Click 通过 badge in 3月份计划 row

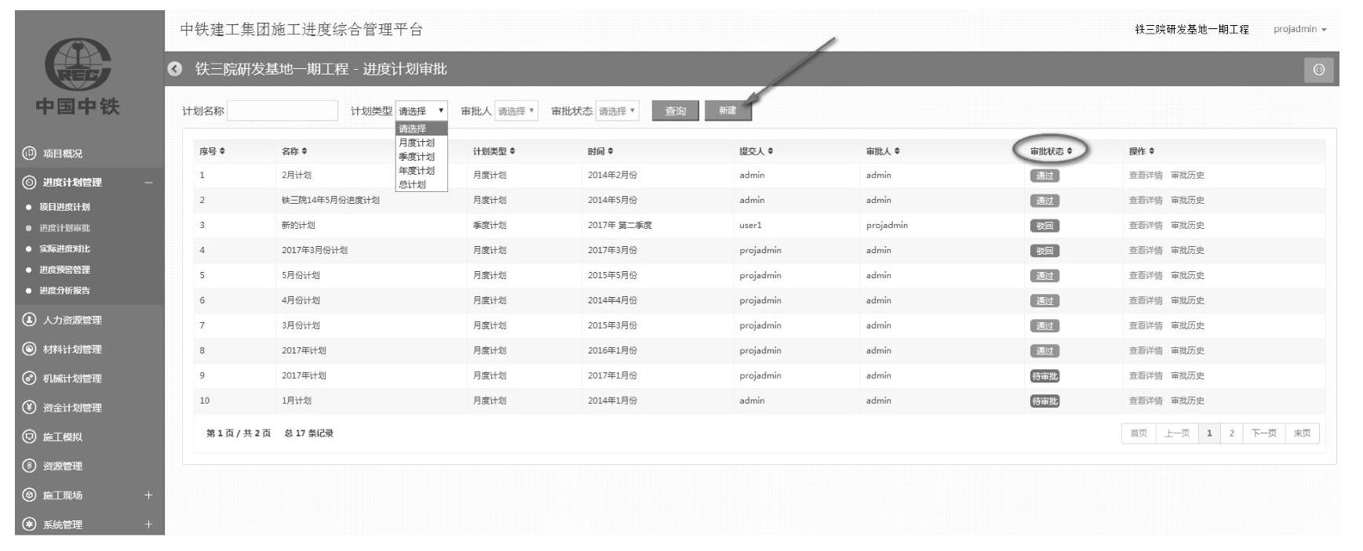click(x=1044, y=326)
